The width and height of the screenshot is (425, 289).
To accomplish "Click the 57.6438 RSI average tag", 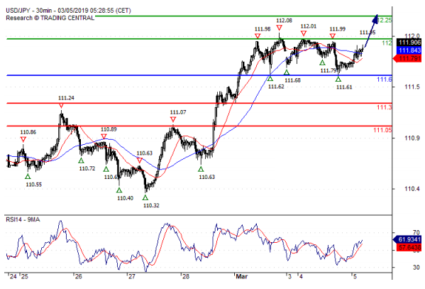I will click(409, 248).
